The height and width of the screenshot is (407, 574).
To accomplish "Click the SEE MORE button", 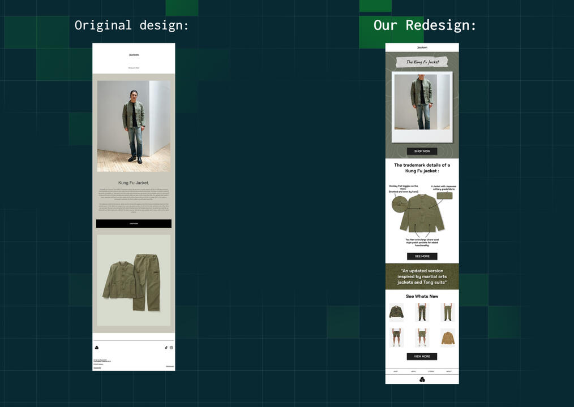I will tap(422, 256).
